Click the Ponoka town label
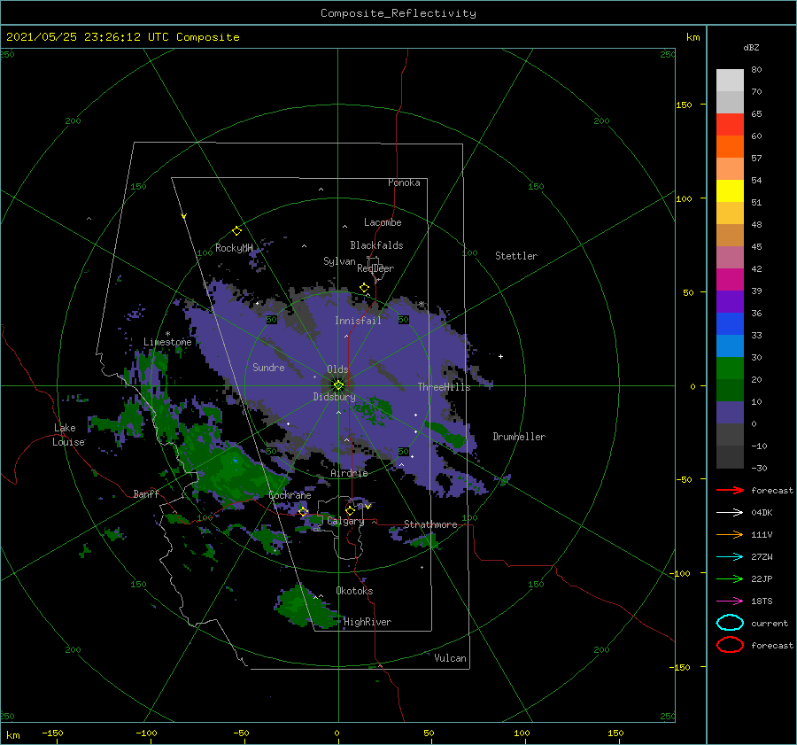Viewport: 797px width, 745px height. pos(404,182)
